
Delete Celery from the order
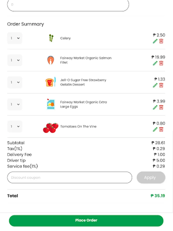point(161,41)
